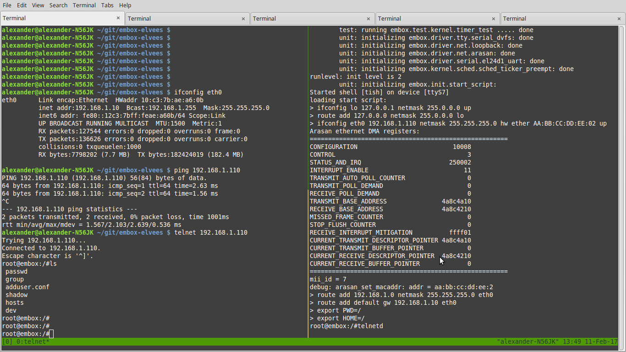
Task: Click the 'debug: arasan_set_macaddr' line
Action: [x=401, y=287]
